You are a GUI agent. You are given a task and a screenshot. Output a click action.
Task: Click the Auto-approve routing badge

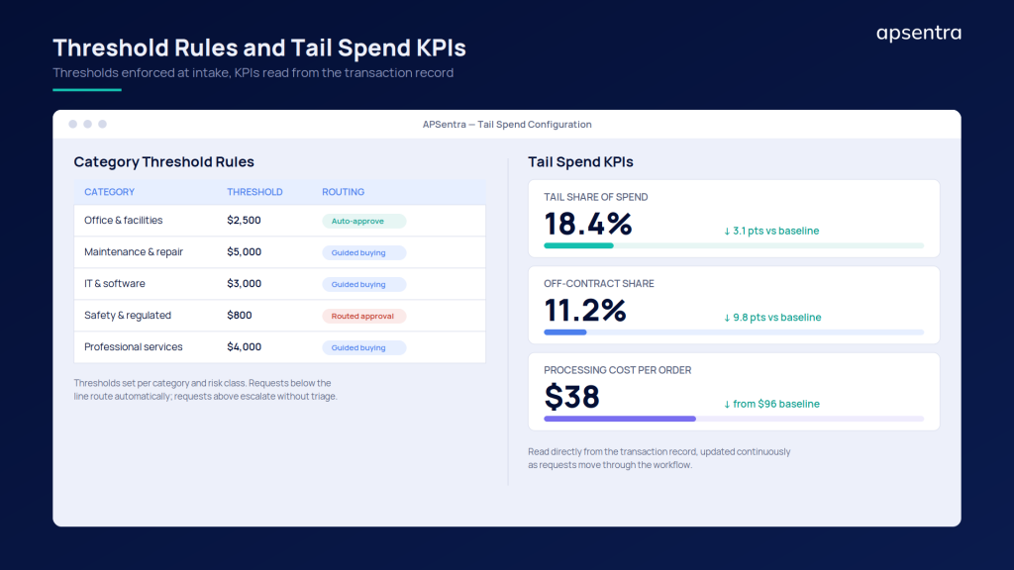click(x=364, y=221)
